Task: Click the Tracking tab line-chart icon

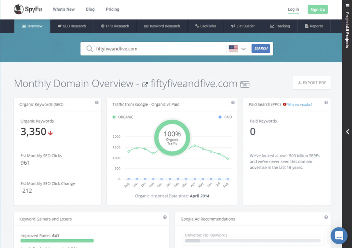Action: (x=272, y=26)
